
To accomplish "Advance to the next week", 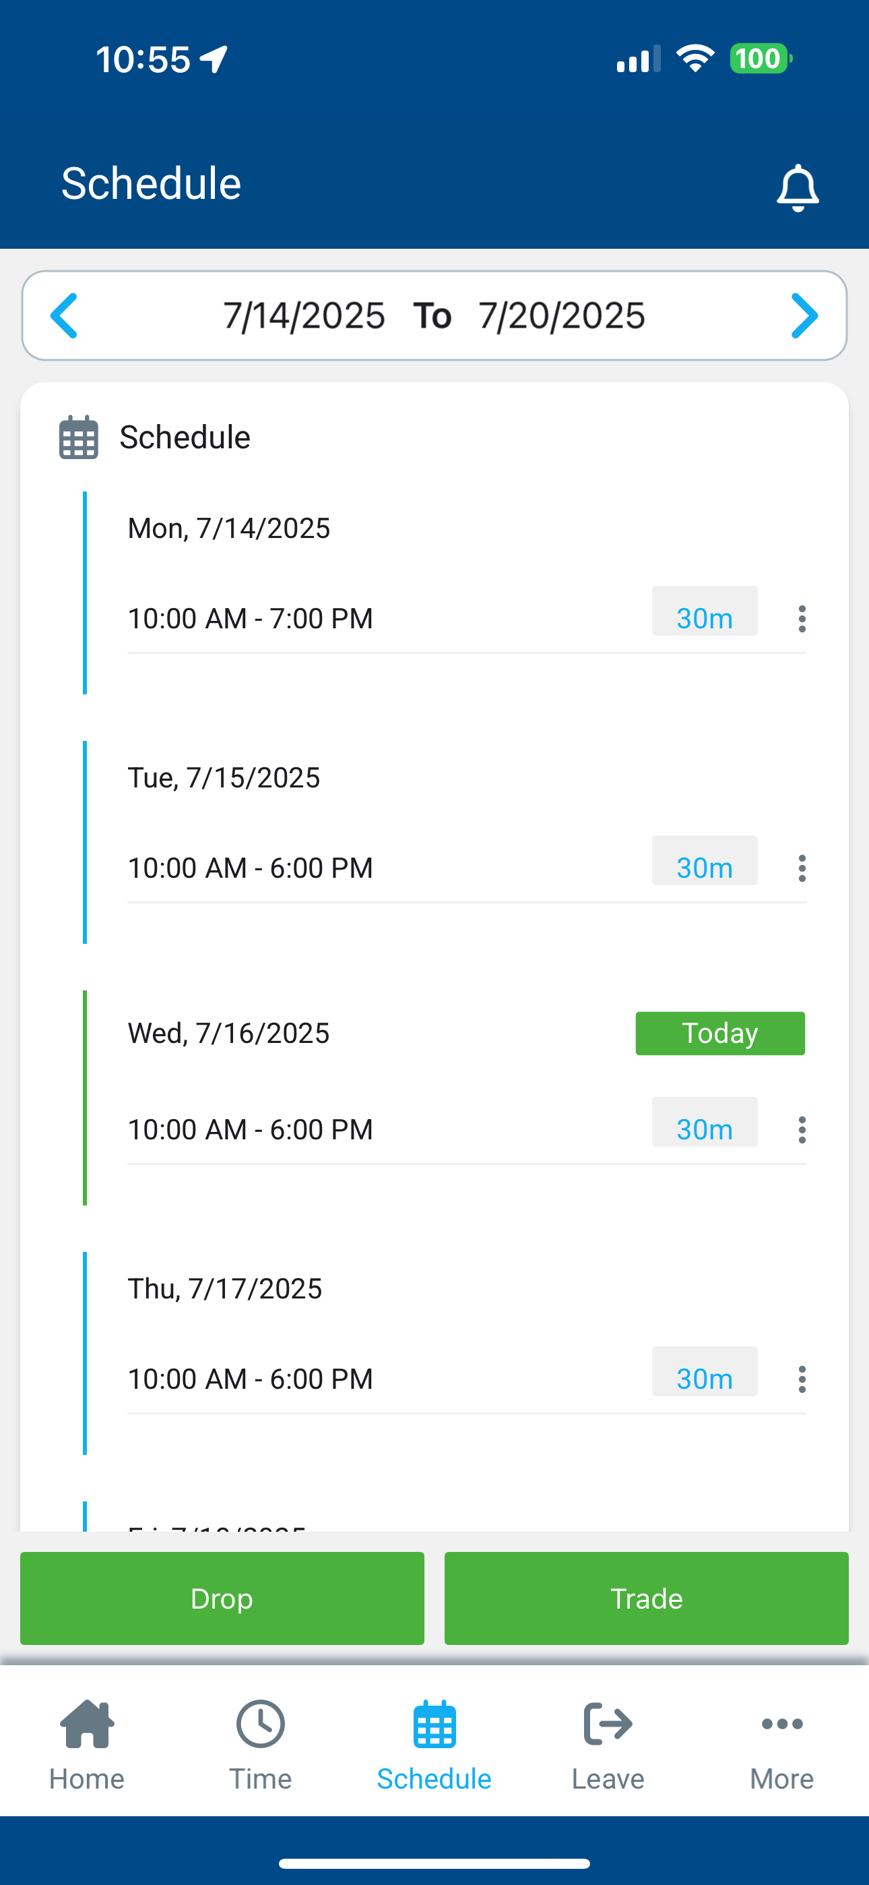I will 804,316.
